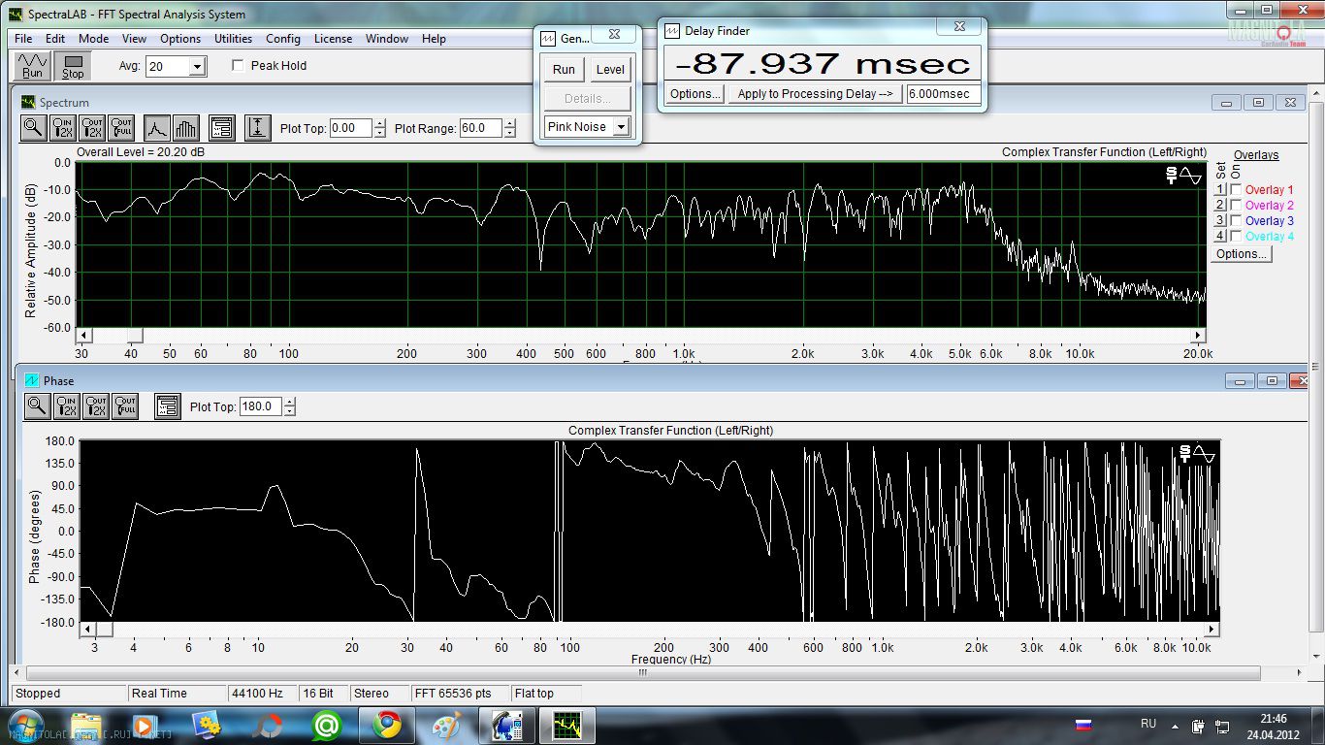The height and width of the screenshot is (745, 1325).
Task: Open Spectrum window options dialog icon
Action: coord(222,127)
